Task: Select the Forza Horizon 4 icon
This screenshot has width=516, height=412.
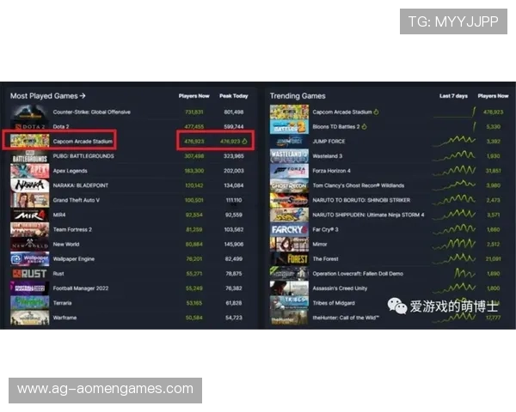Action: point(289,170)
